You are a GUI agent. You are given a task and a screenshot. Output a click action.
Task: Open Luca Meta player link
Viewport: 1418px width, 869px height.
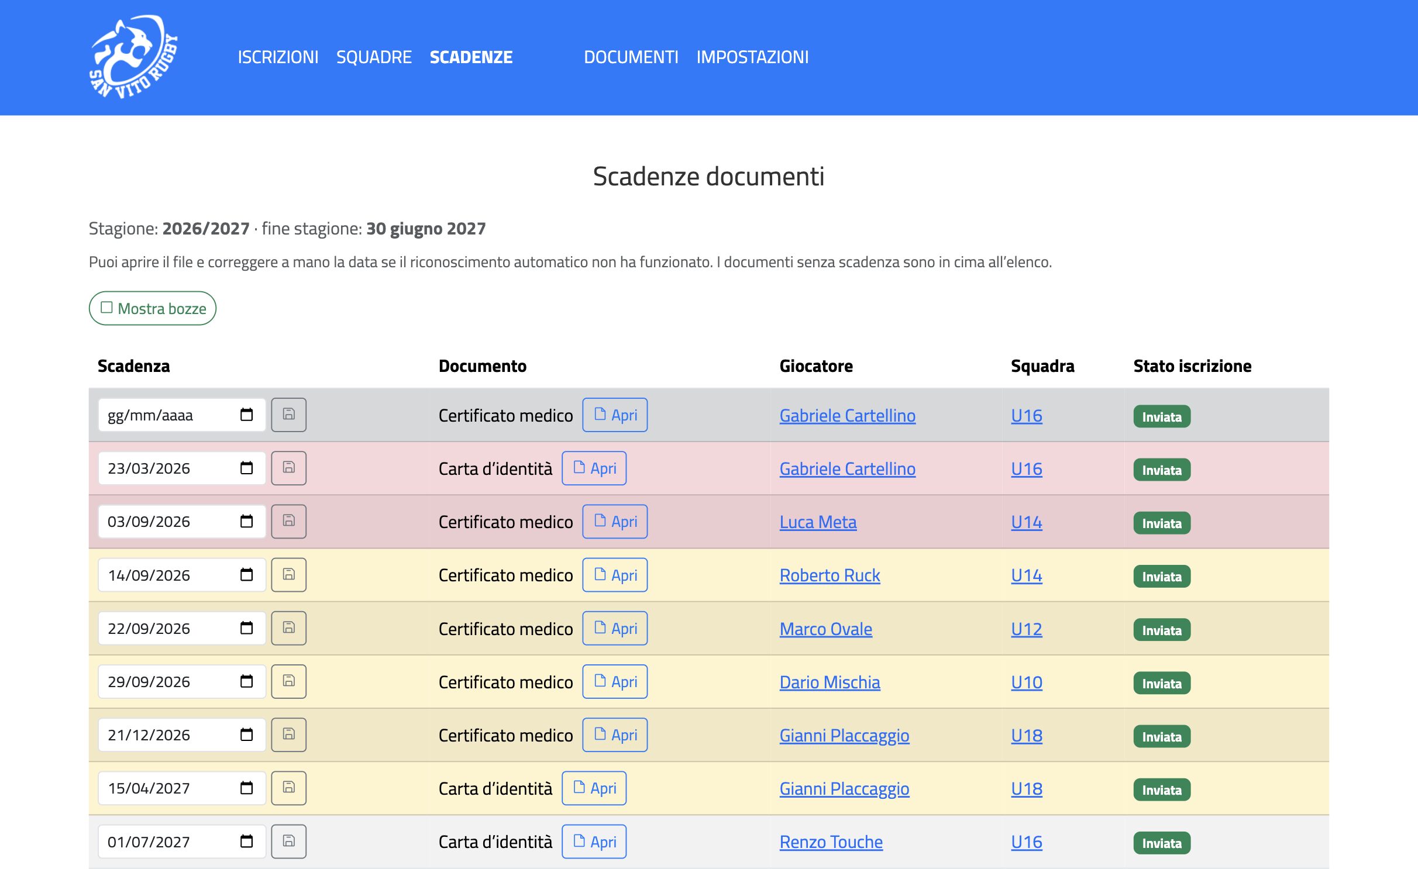pos(818,522)
